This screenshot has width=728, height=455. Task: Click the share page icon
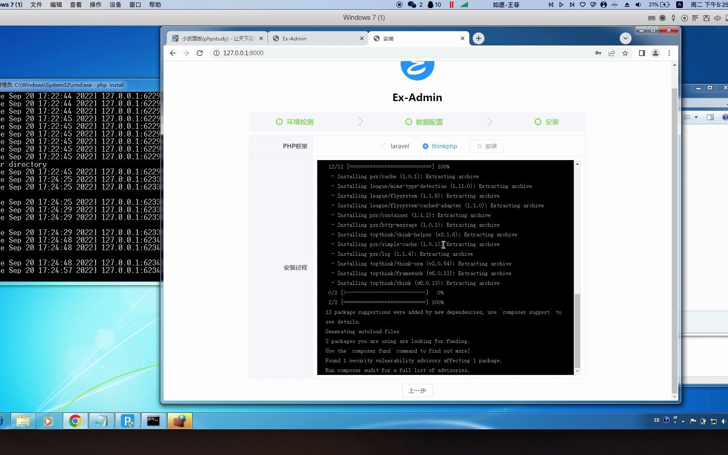pos(612,53)
